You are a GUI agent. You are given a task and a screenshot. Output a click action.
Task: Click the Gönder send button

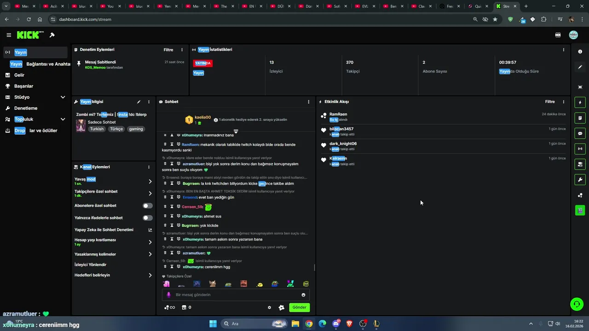pyautogui.click(x=299, y=308)
